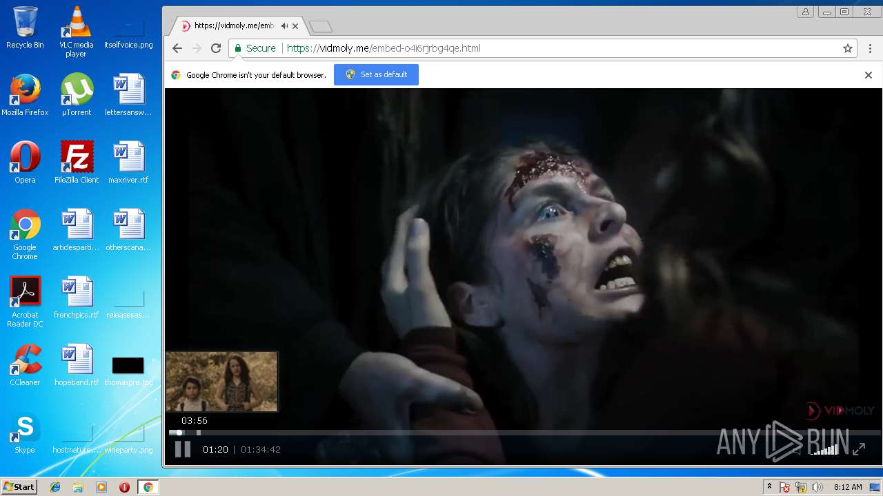Open the Windows Start menu
This screenshot has height=496, width=883.
(x=19, y=487)
